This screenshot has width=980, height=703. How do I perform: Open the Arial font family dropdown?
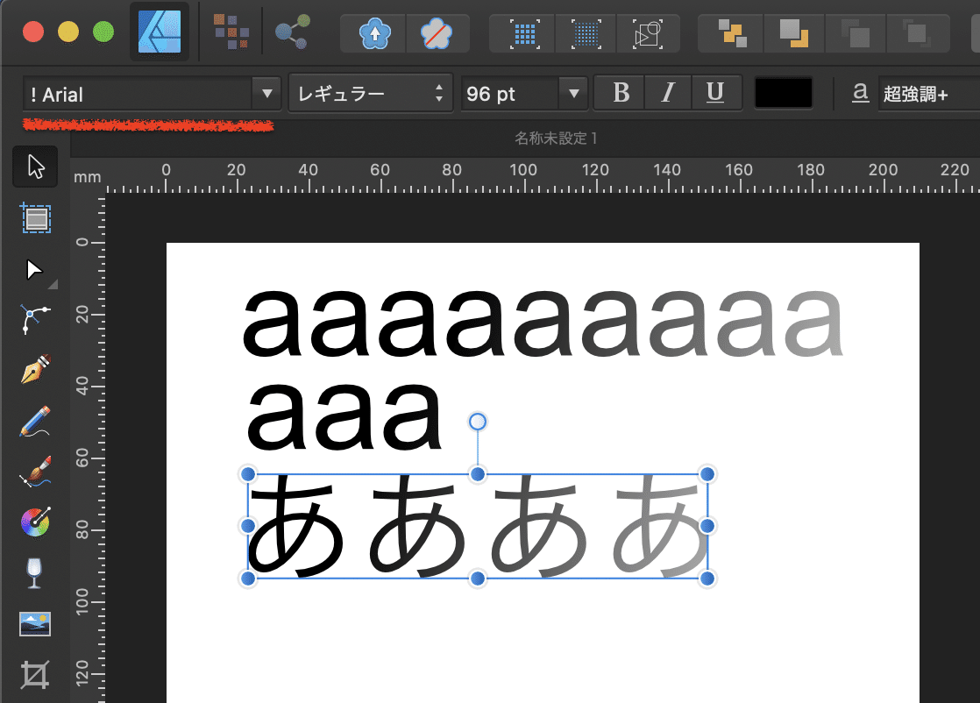[266, 94]
